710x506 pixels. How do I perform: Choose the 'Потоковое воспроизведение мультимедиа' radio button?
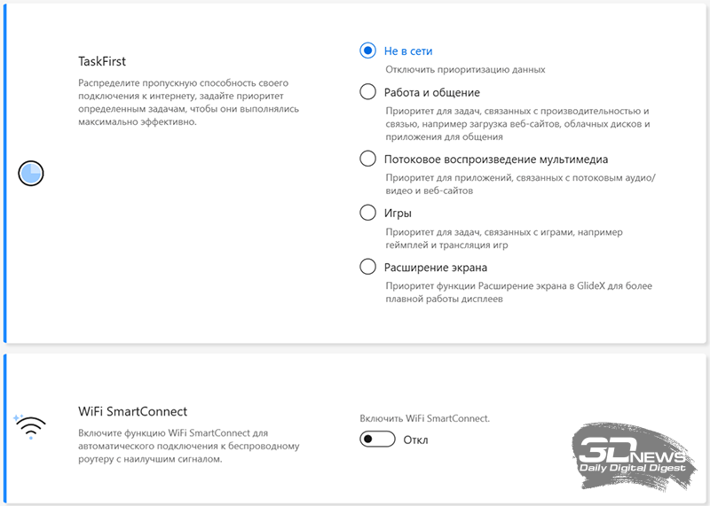click(x=367, y=159)
